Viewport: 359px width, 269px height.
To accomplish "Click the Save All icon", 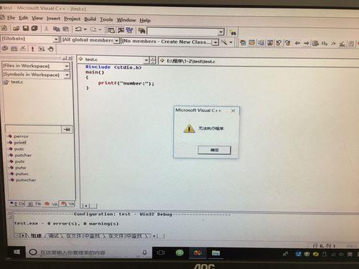I will tap(34, 29).
